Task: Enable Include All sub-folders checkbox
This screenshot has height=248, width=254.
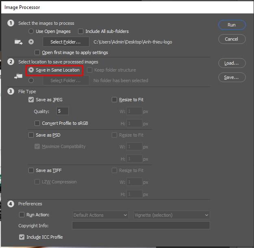Action: [81, 31]
